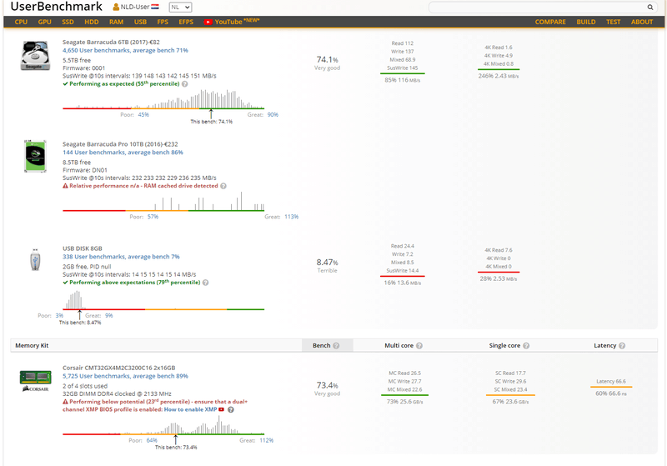The width and height of the screenshot is (667, 466).
Task: Click the Memory Kit column header
Action: tap(32, 346)
